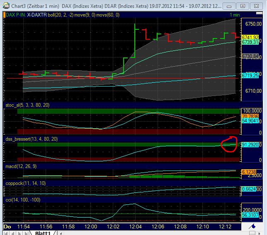Open the Blatt1 sheet tab
Image resolution: width=267 pixels, height=235 pixels.
(x=43, y=233)
